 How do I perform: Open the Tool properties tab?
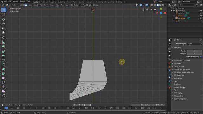click(169, 44)
